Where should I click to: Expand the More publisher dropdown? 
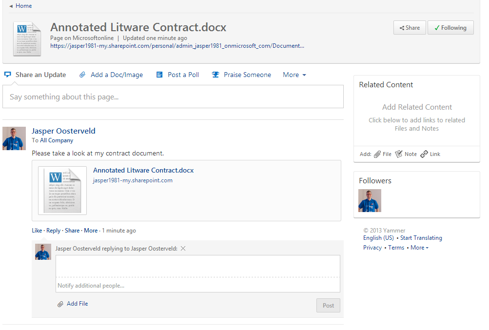(294, 75)
